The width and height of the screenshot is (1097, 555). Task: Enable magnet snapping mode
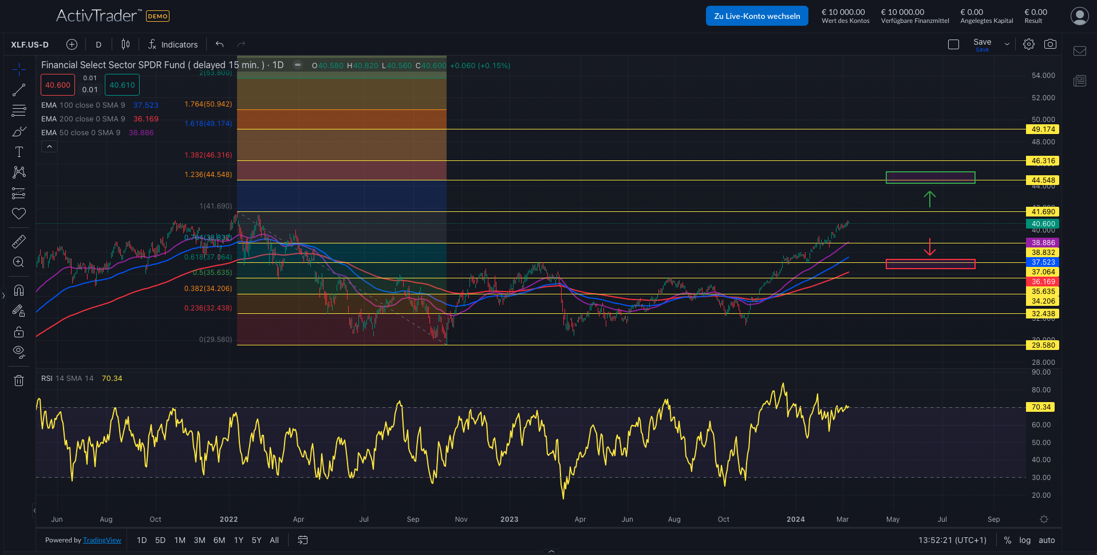click(19, 290)
